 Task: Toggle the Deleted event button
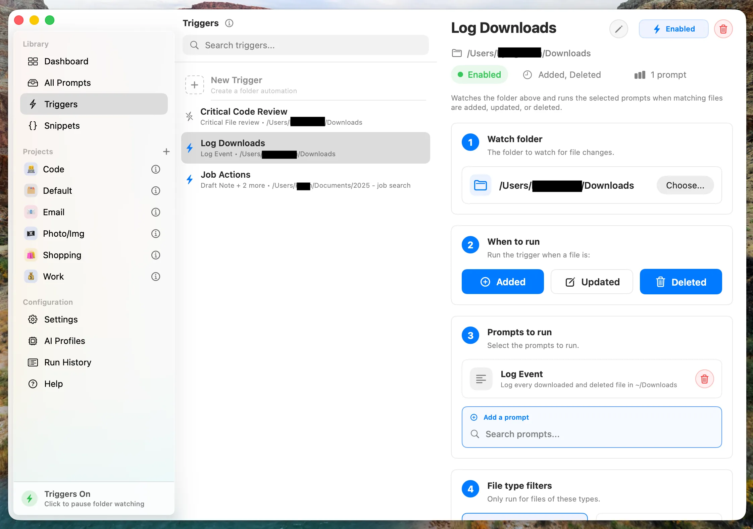click(x=681, y=282)
